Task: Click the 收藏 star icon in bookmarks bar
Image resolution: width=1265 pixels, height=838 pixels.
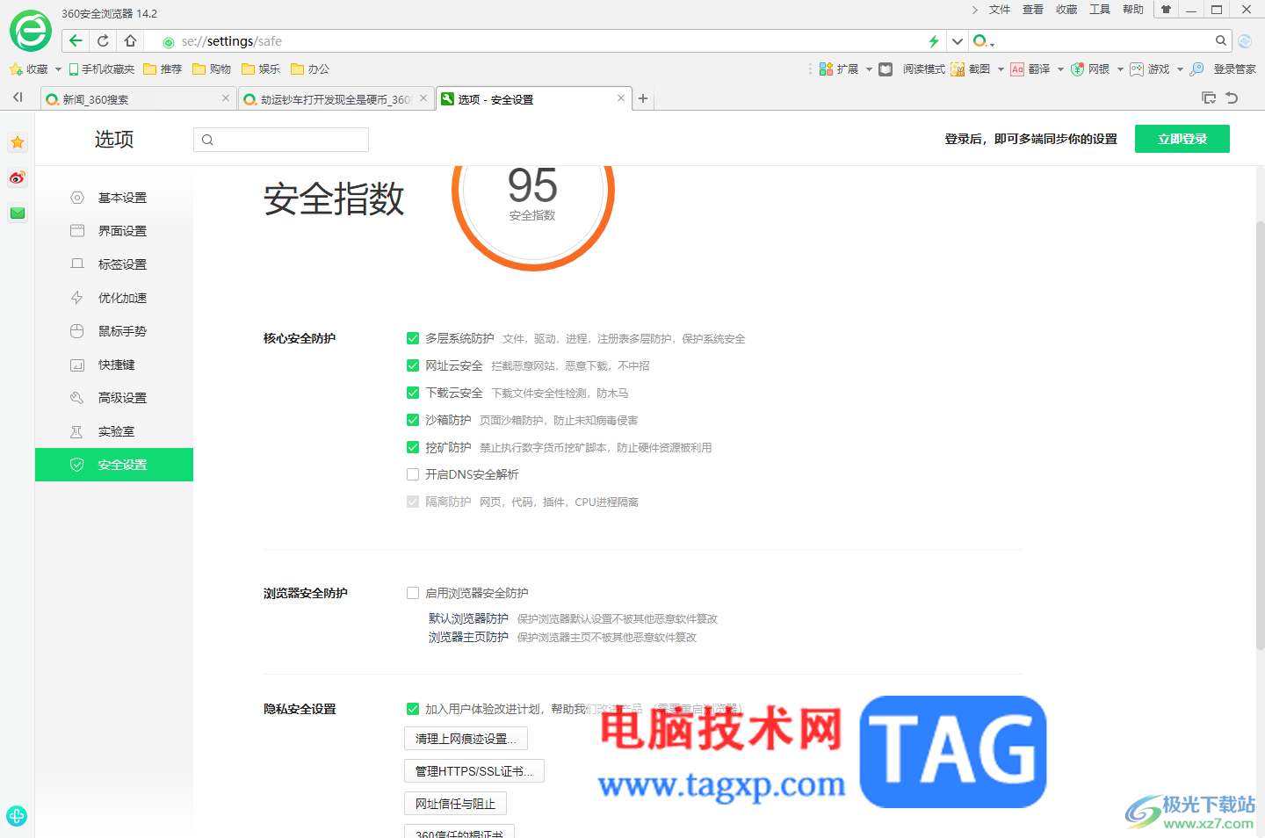Action: 16,69
